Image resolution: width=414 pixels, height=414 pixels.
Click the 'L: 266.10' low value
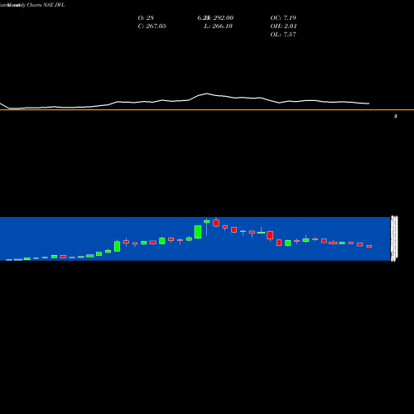pyautogui.click(x=218, y=26)
